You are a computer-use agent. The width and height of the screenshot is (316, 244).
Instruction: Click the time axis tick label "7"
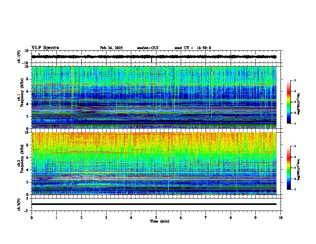206,218
